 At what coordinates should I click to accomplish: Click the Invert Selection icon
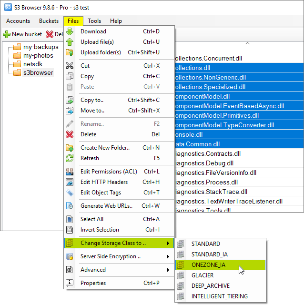pos(70,230)
